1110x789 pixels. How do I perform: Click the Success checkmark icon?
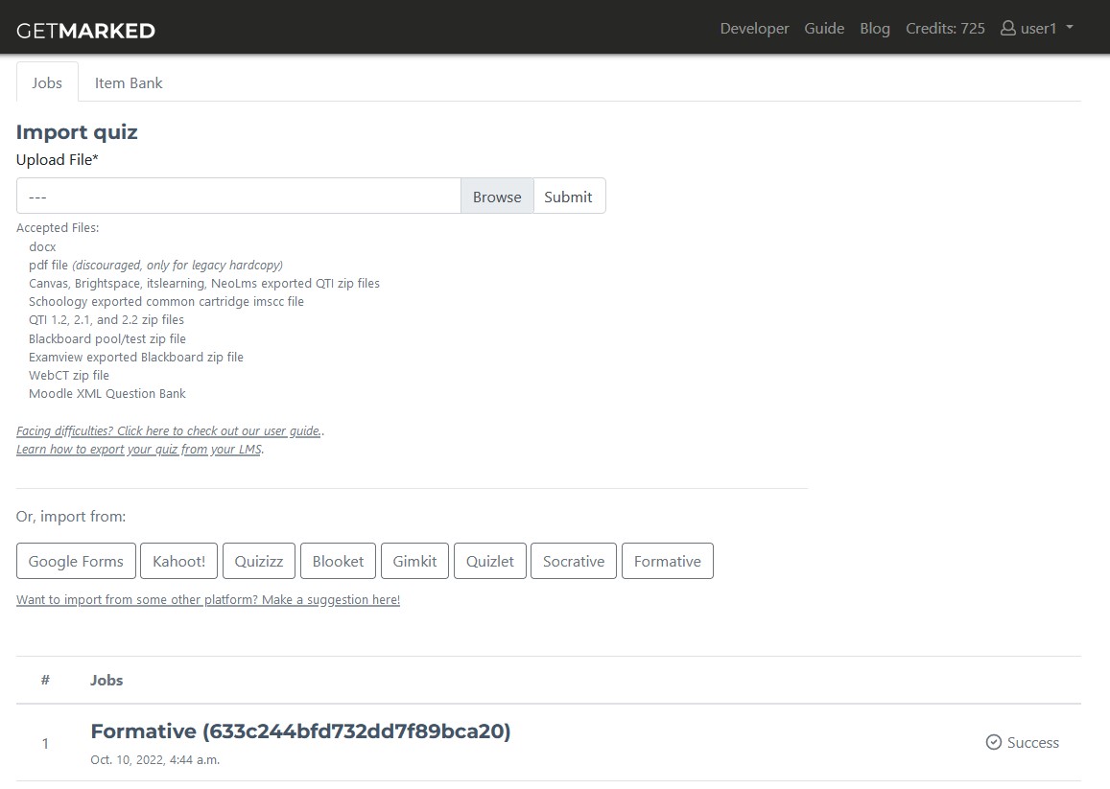(994, 742)
